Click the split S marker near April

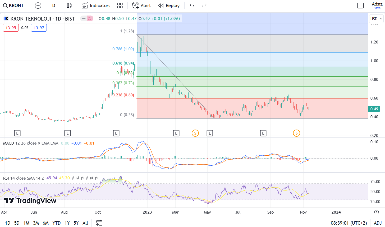(x=195, y=133)
